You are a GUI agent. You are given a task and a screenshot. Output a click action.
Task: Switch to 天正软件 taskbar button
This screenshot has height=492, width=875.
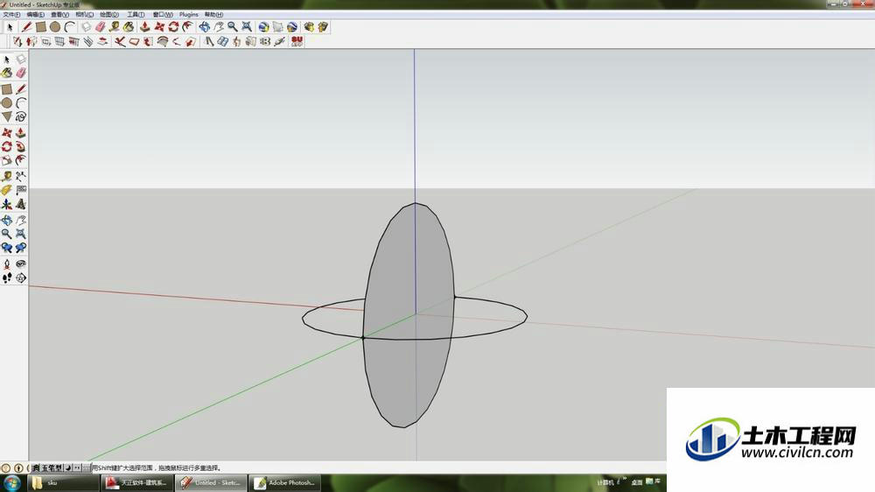pyautogui.click(x=136, y=482)
